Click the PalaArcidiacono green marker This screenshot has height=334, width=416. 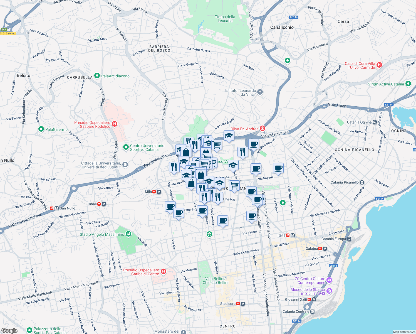97,76
